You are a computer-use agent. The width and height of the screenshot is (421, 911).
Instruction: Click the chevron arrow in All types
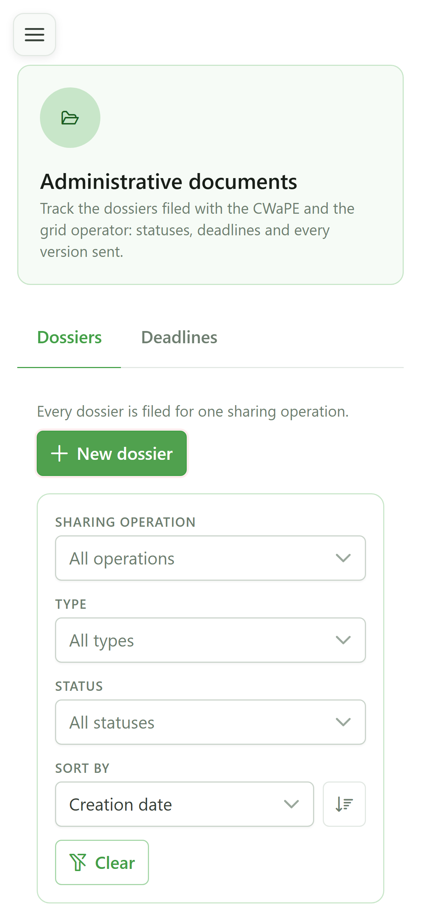[343, 640]
